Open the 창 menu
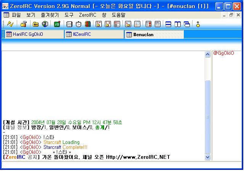Screen dimensions: 244x195 (x=104, y=15)
